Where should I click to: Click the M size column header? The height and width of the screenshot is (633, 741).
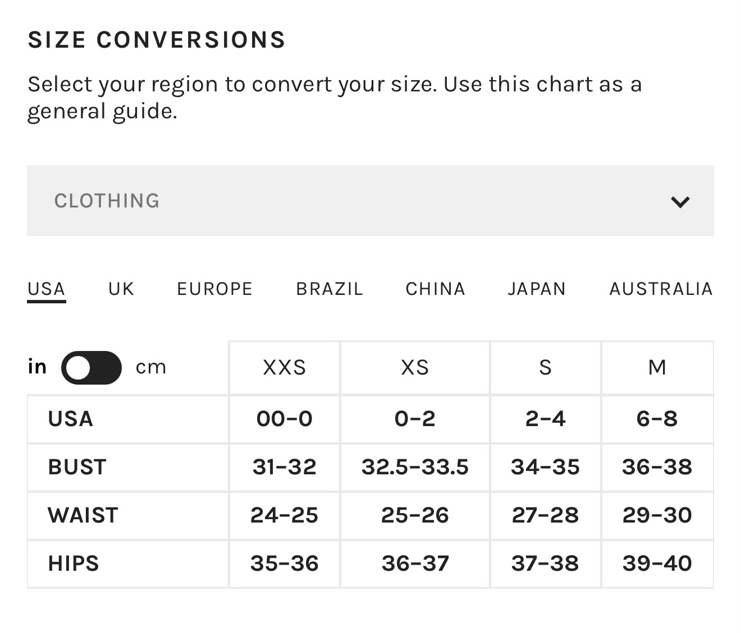tap(657, 367)
